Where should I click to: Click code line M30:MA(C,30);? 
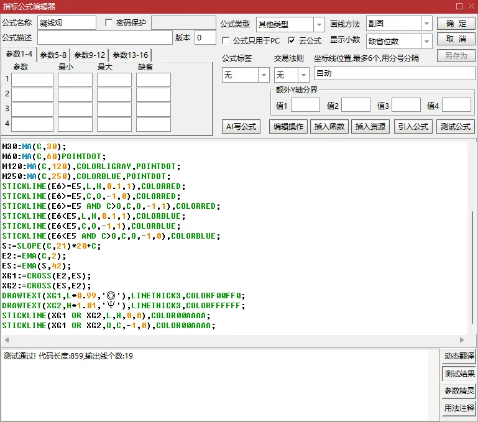tap(34, 147)
